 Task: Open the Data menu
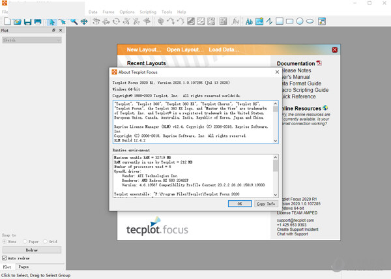93,12
